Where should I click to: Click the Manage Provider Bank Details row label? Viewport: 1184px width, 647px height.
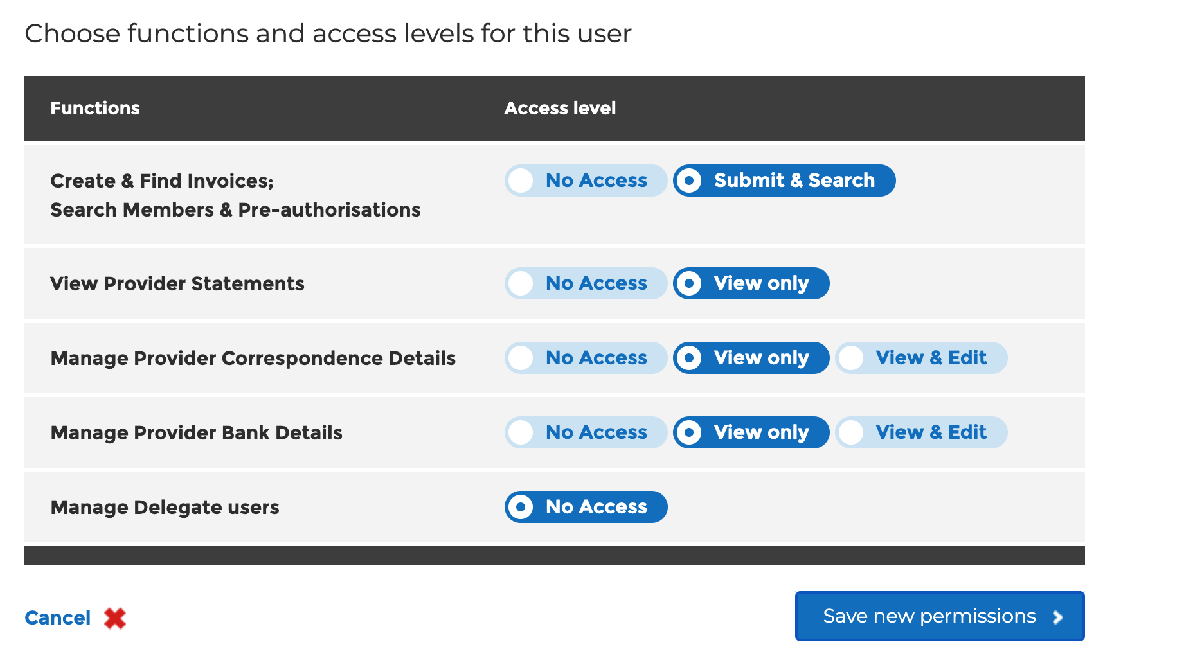pos(196,432)
